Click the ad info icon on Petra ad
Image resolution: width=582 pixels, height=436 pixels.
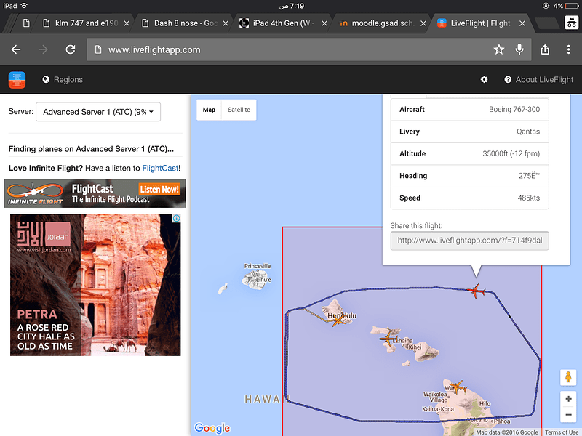point(177,218)
